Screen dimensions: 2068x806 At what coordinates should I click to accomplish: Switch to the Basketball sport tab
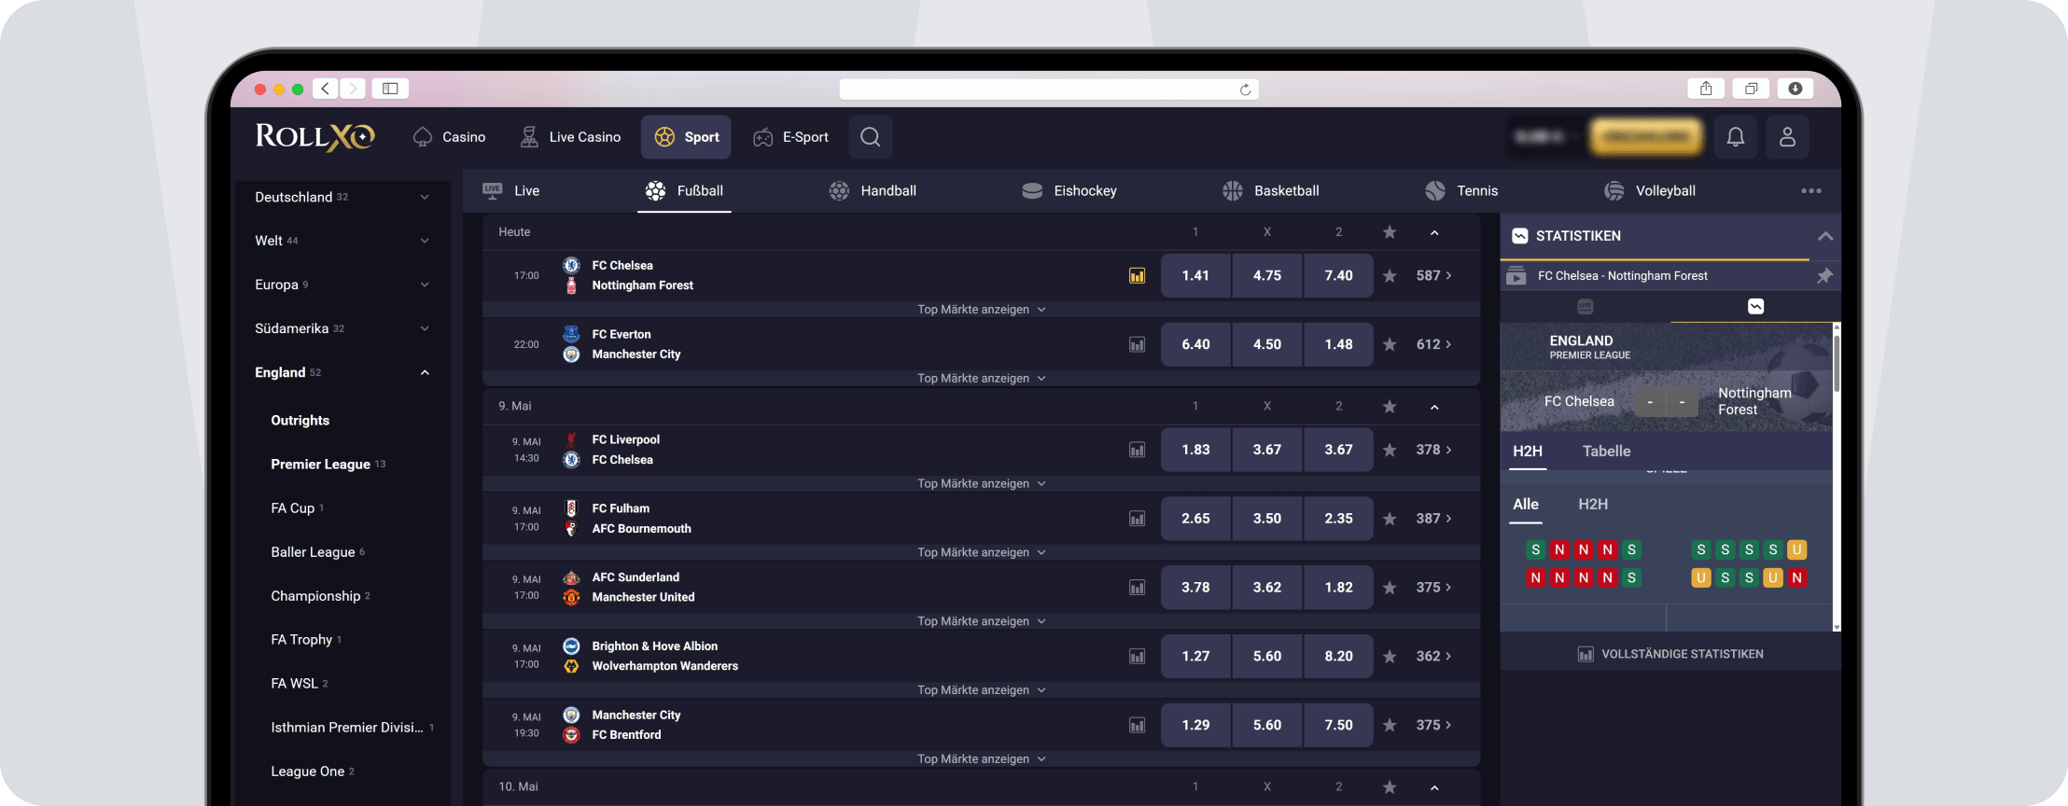point(1271,190)
